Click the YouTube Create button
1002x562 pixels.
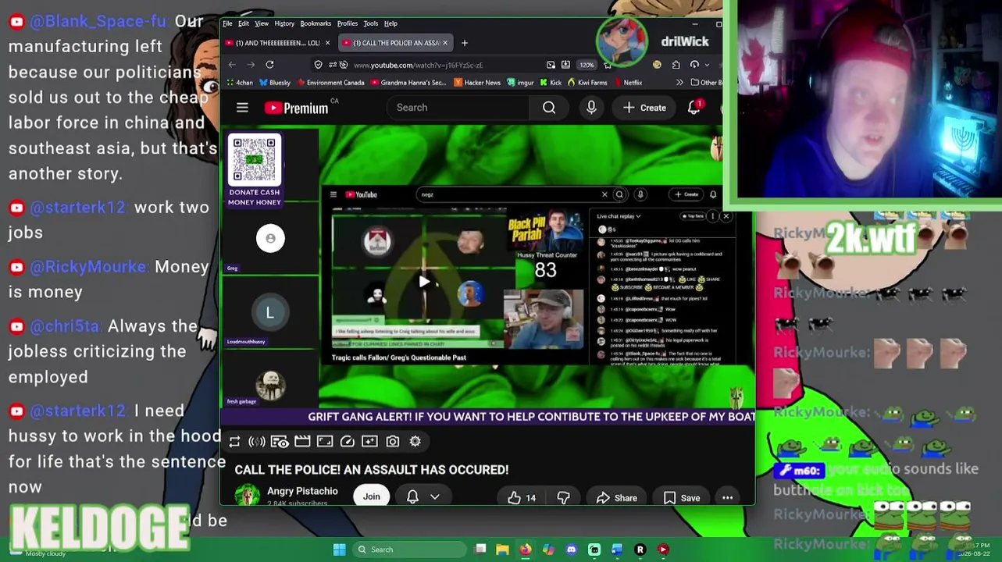(645, 108)
